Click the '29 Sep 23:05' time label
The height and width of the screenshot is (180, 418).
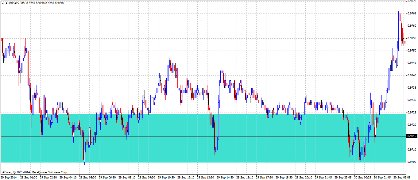pos(343,178)
